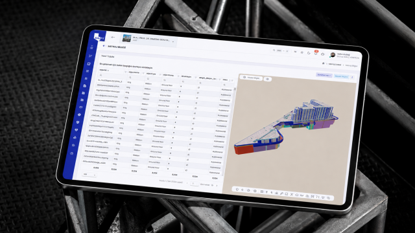The height and width of the screenshot is (233, 415).
Task: Click the app logo in the sidebar corner
Action: [x=100, y=37]
